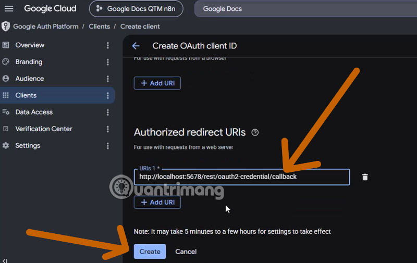Click the Audience person icon
Screen dimensions: 417x263
click(x=6, y=79)
